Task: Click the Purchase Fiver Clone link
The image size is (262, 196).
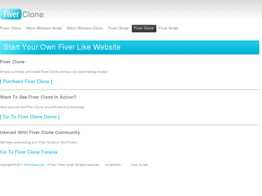Action: click(x=26, y=82)
